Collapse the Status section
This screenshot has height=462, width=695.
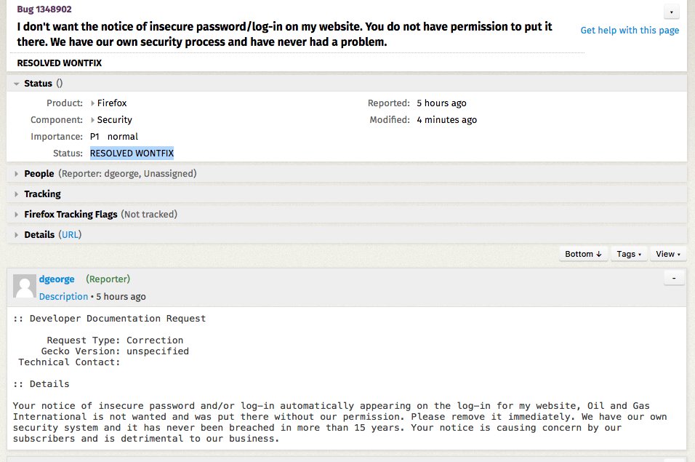point(17,84)
